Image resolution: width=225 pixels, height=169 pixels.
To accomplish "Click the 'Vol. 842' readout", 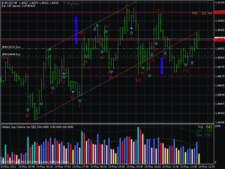I will 205,127.
